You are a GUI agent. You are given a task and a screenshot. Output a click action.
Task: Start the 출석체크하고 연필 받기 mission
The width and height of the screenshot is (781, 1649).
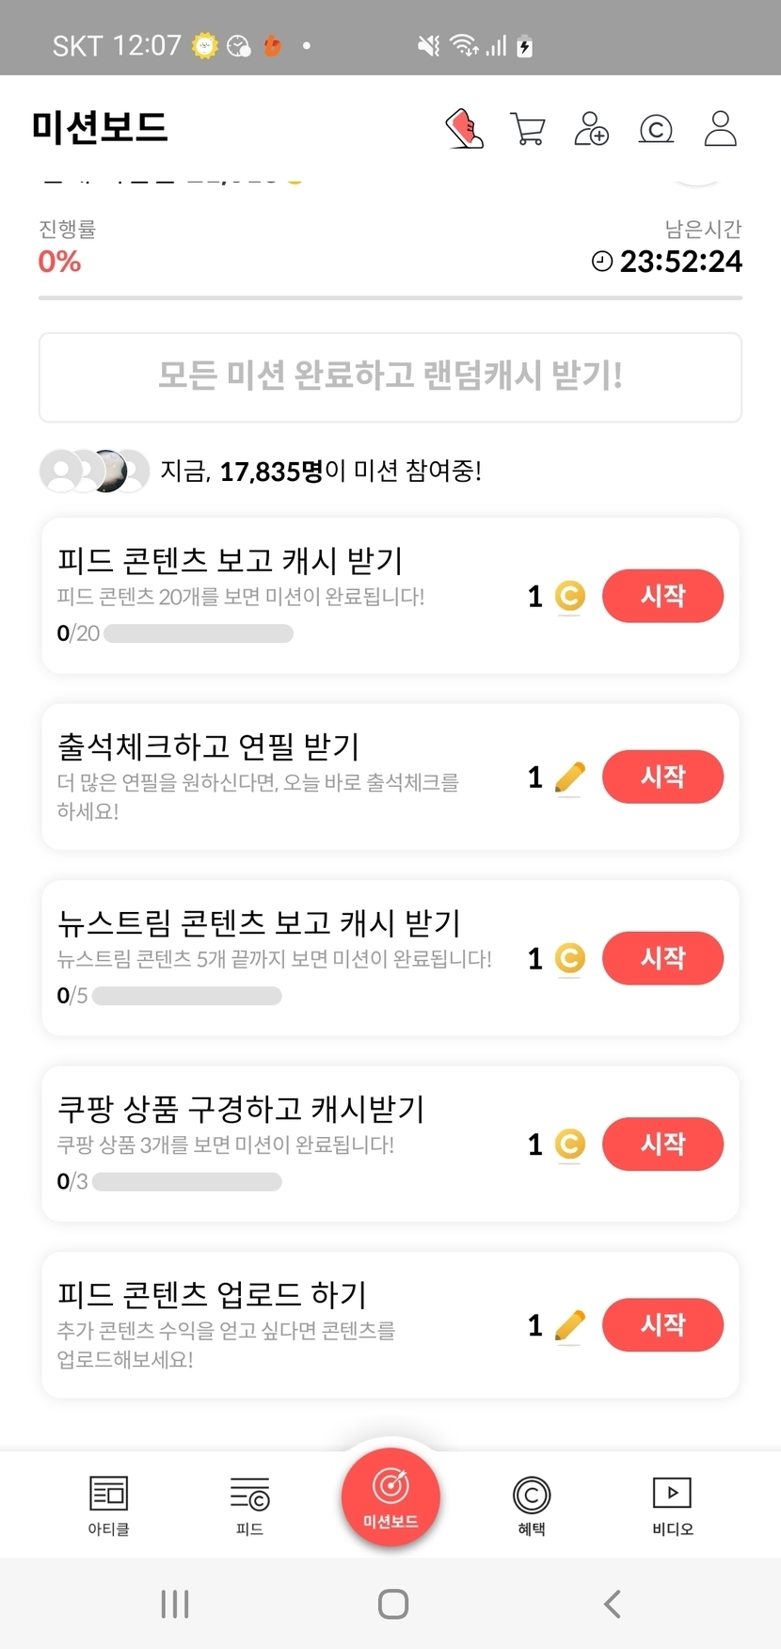coord(662,776)
